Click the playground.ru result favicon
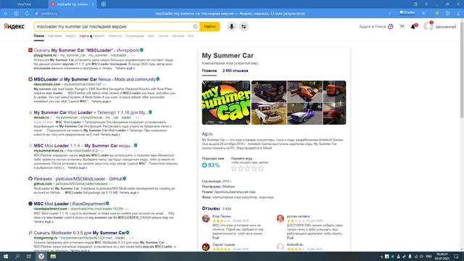The image size is (464, 261). coord(30,50)
